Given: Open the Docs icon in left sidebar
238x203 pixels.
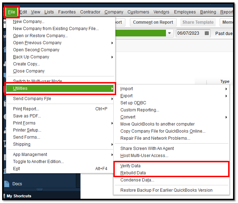Looking at the screenshot, I should pos(7,184).
